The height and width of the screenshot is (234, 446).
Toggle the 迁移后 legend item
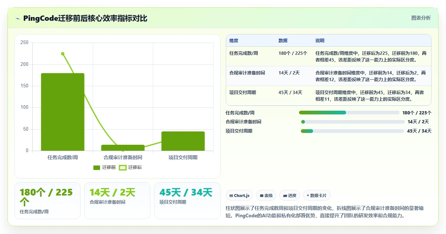130,167
